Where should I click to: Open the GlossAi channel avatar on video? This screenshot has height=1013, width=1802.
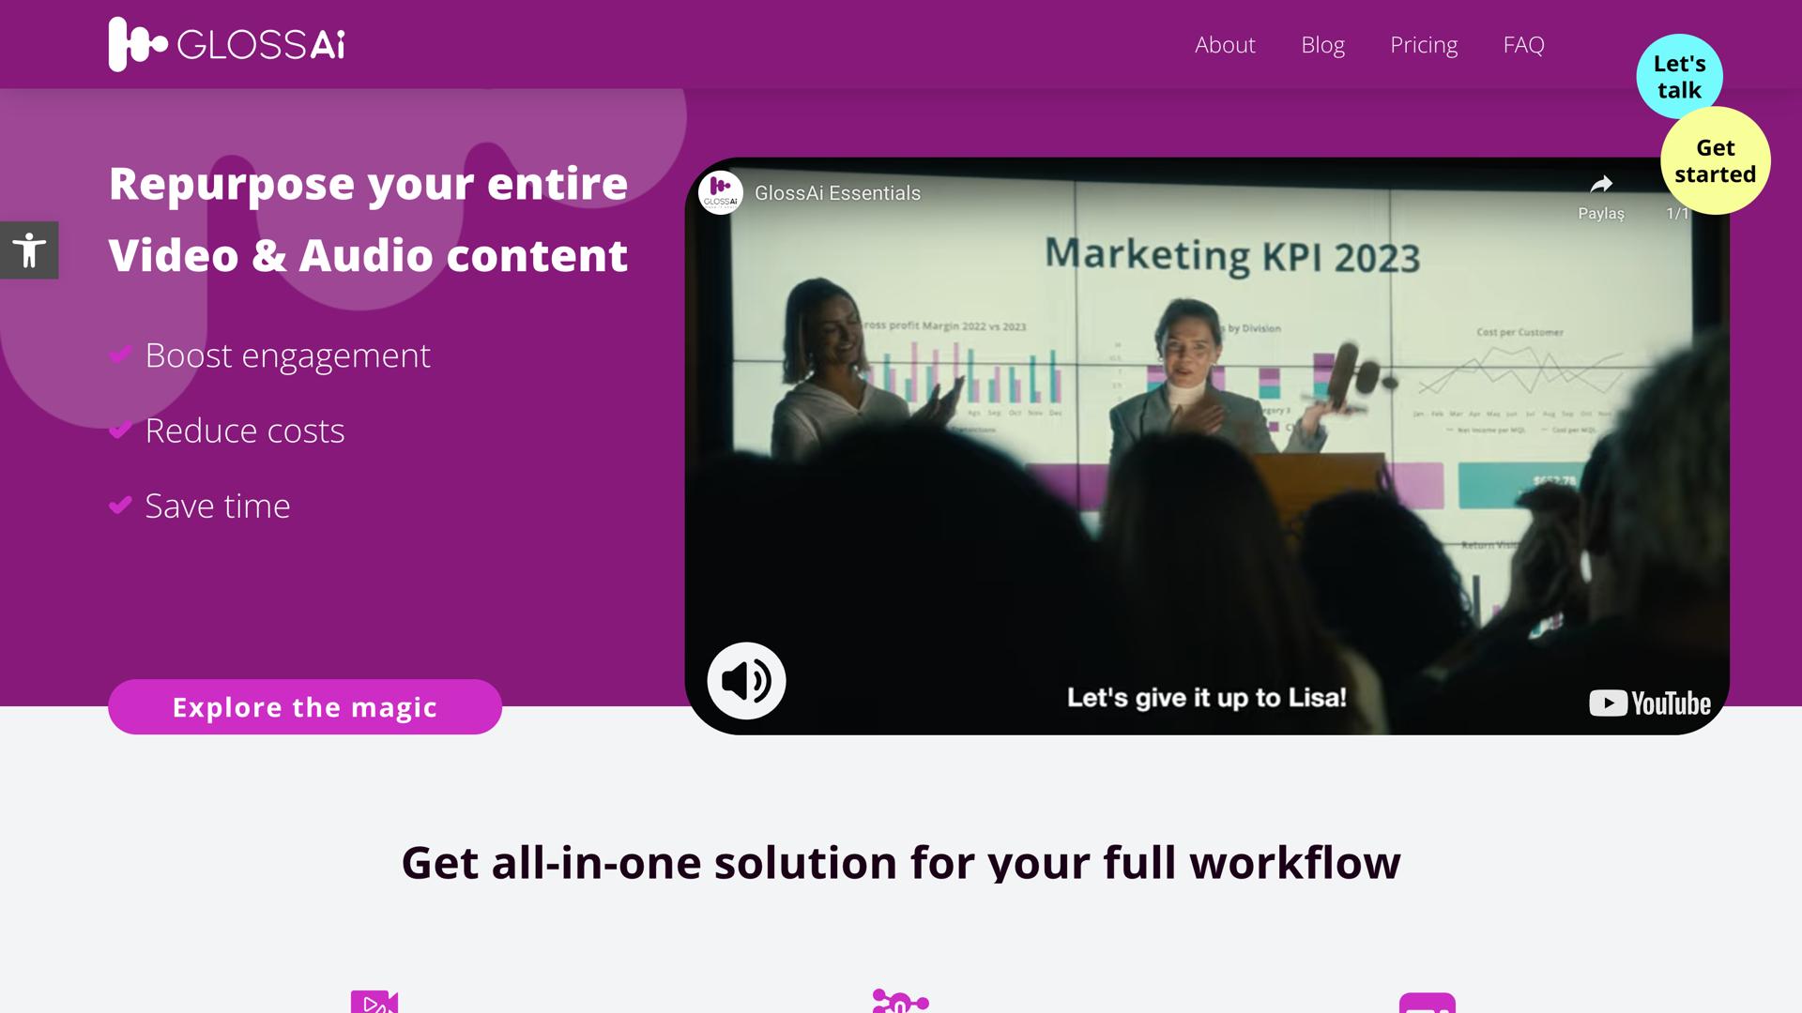click(721, 193)
